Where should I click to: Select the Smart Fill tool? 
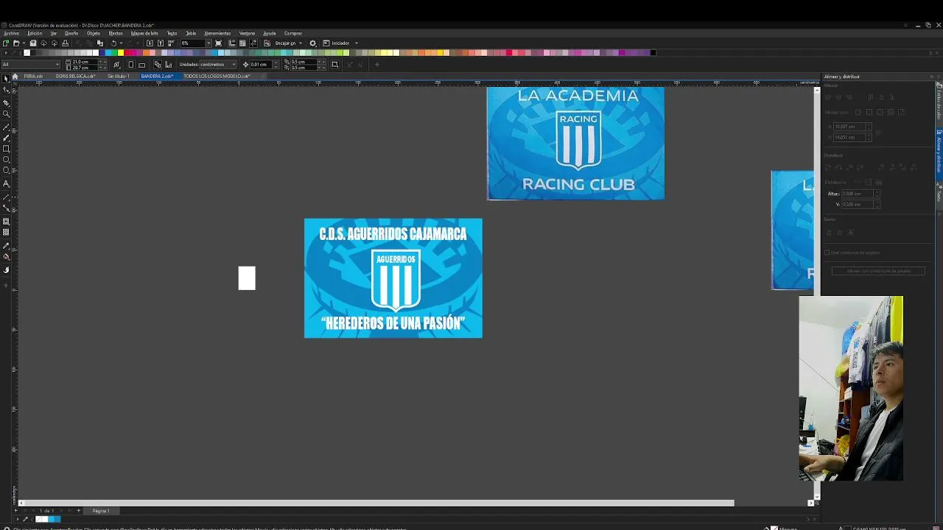[x=6, y=270]
